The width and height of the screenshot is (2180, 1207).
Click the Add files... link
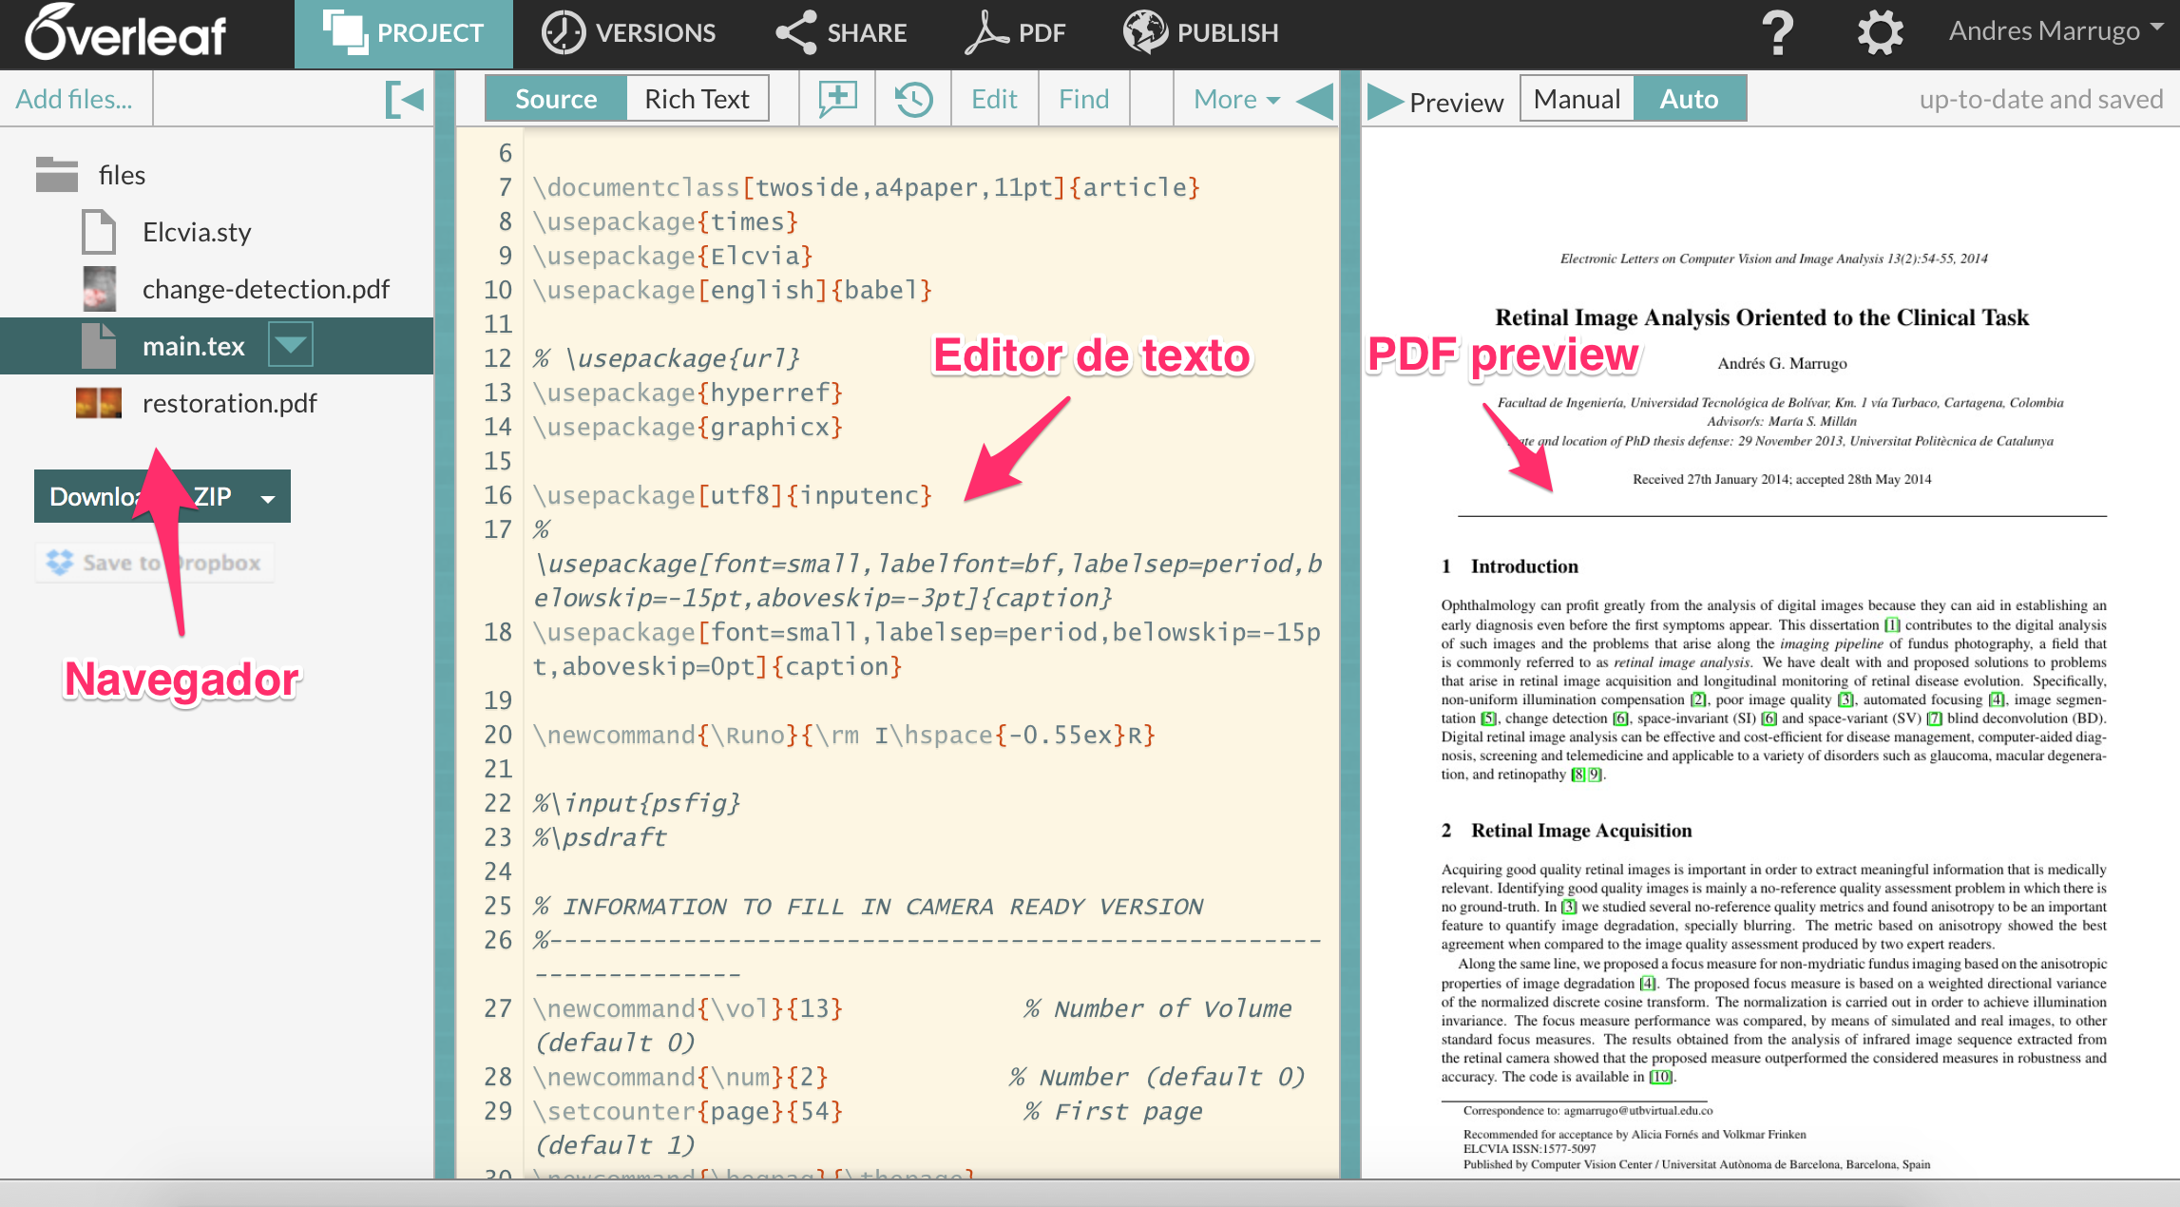(74, 99)
